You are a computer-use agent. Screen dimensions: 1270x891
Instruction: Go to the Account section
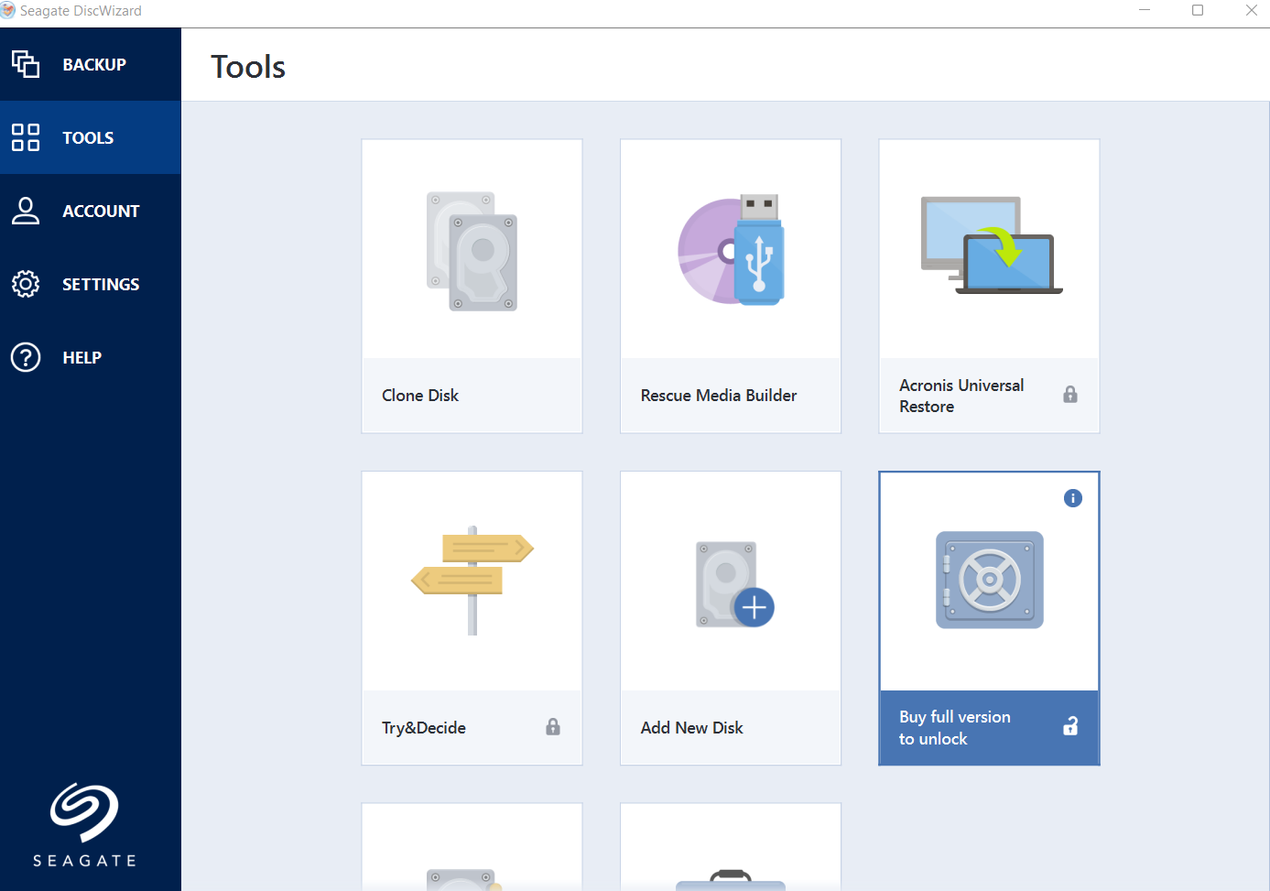click(91, 211)
